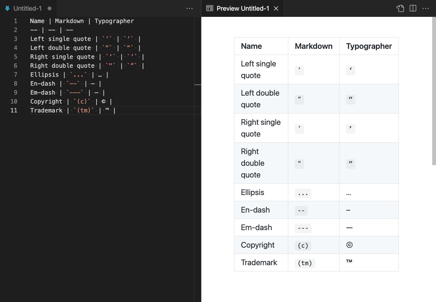Open the ellipsis menu above the editor
The width and height of the screenshot is (436, 302).
189,8
